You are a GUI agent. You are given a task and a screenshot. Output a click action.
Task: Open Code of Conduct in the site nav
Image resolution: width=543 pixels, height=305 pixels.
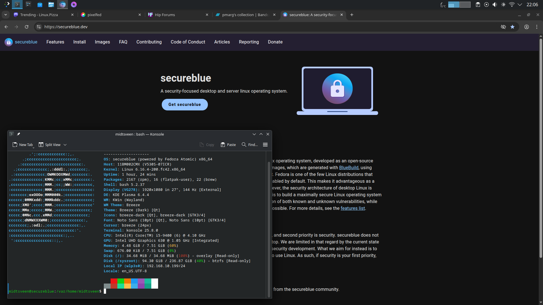point(188,42)
